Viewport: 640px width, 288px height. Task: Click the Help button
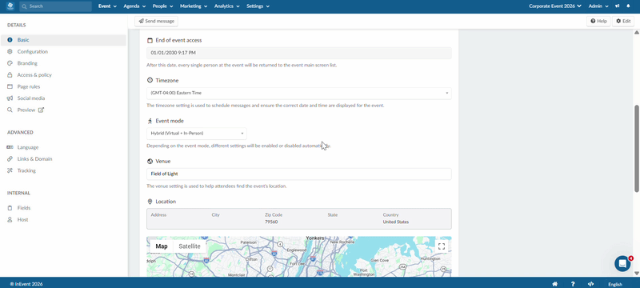click(598, 21)
